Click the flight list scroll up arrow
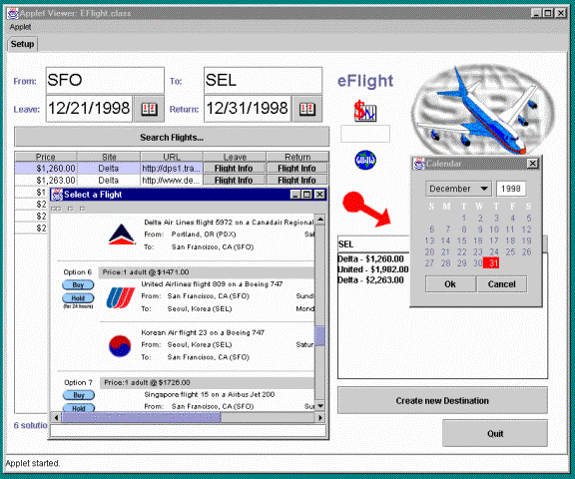The image size is (575, 479). click(320, 220)
